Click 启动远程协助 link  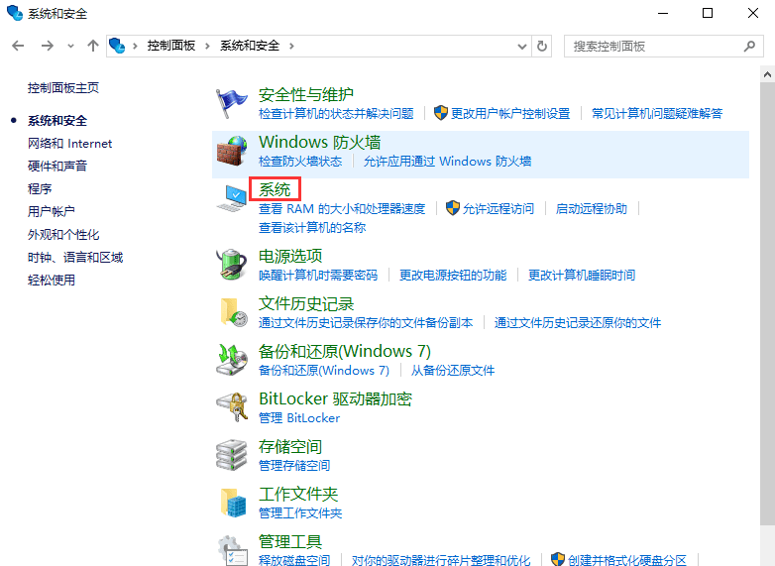click(591, 208)
